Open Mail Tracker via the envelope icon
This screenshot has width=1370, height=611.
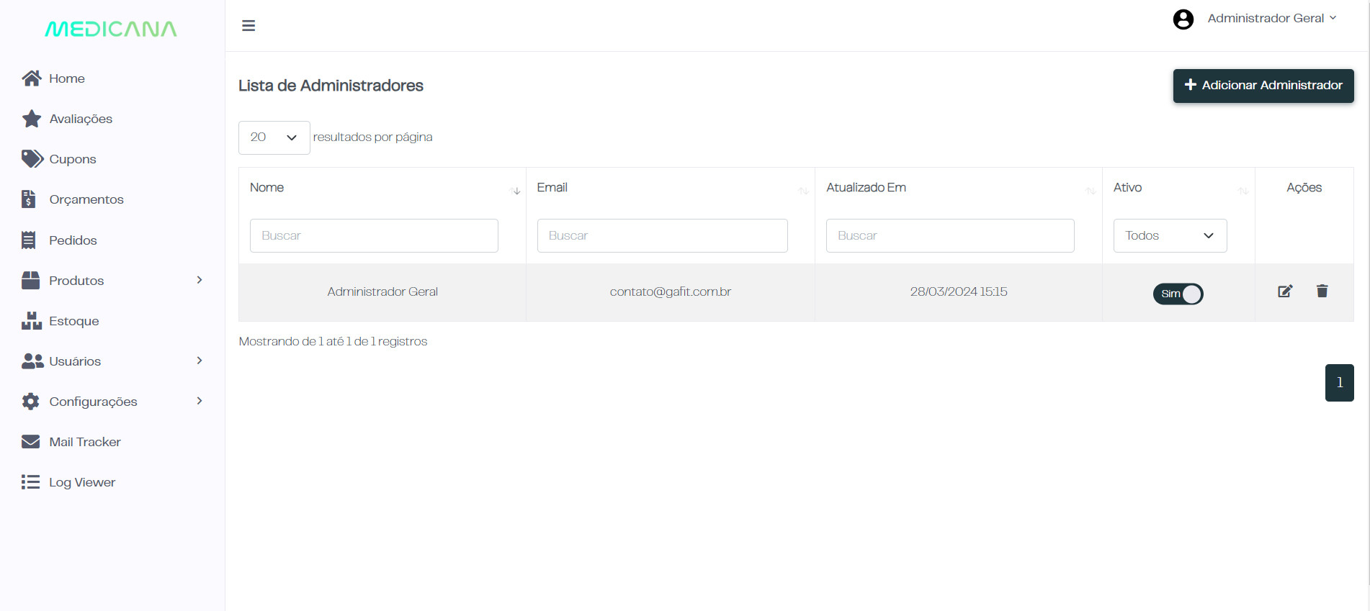(x=31, y=442)
